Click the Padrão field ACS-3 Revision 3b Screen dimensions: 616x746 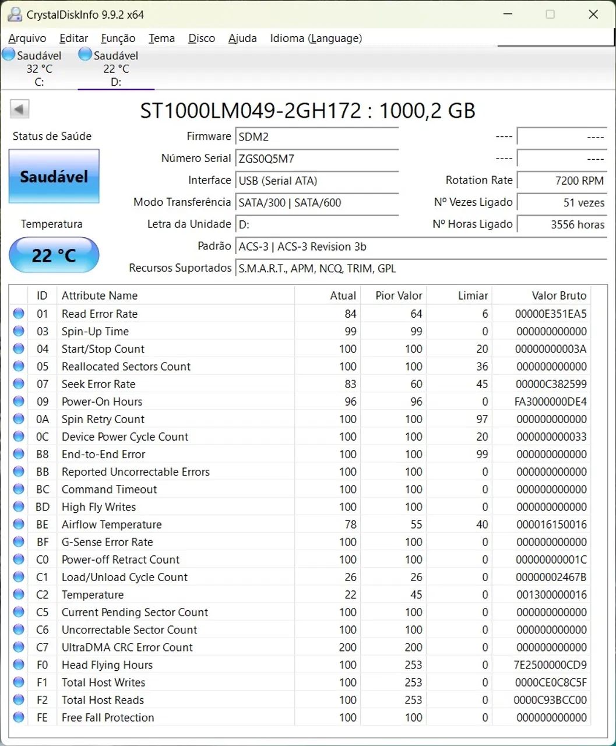421,247
